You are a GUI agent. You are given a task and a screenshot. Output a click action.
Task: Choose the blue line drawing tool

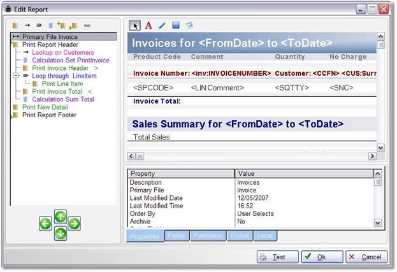pos(162,25)
